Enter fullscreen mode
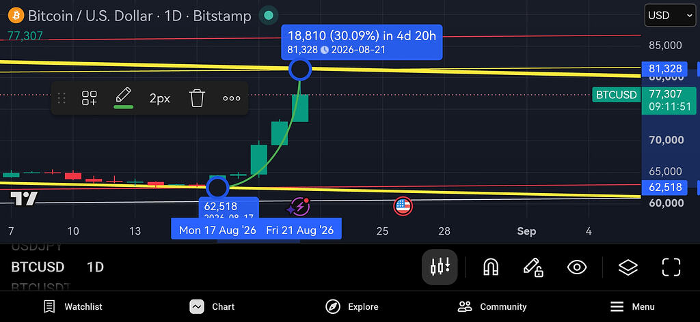 point(671,267)
